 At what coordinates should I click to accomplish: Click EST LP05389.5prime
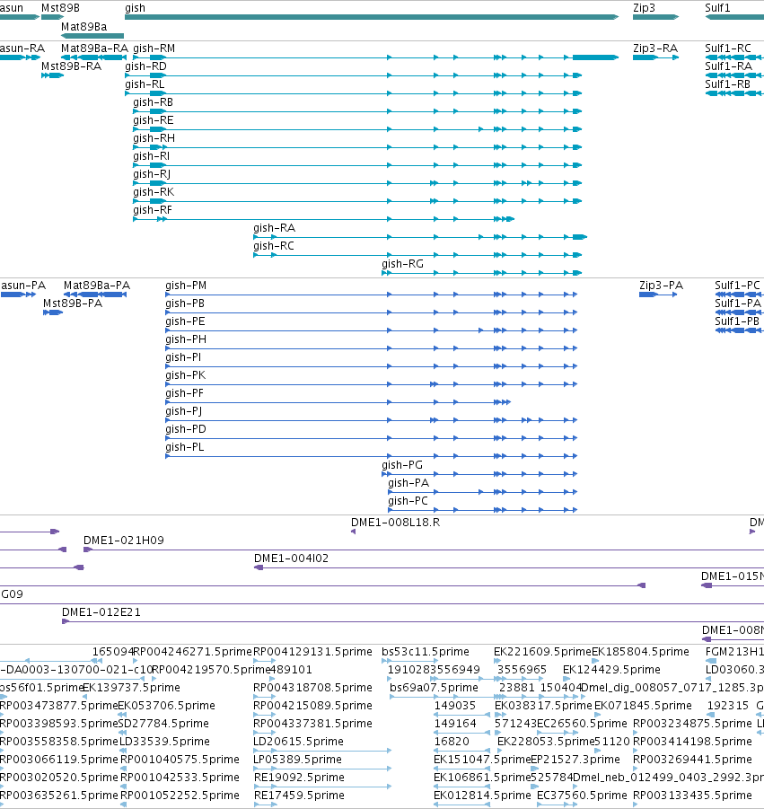[298, 760]
